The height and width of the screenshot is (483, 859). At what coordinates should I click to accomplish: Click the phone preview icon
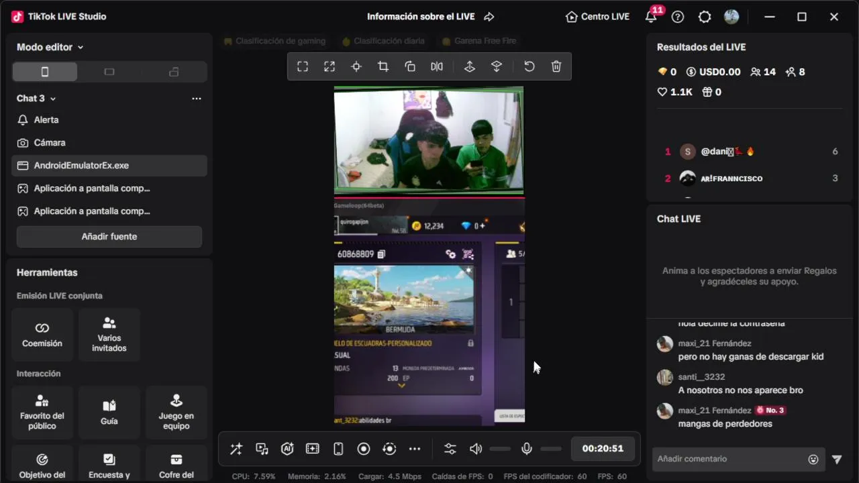click(x=338, y=449)
